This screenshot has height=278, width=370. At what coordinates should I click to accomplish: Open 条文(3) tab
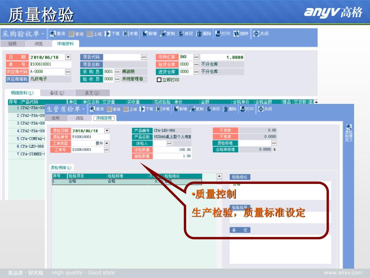click(x=92, y=93)
